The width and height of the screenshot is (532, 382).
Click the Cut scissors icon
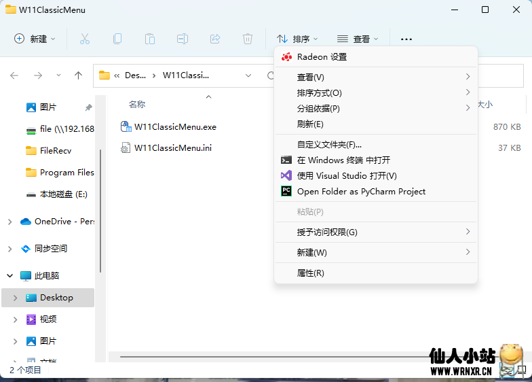[x=85, y=39]
